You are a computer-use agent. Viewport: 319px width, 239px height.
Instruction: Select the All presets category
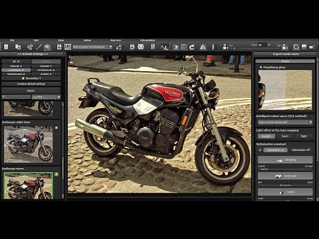(x=16, y=62)
